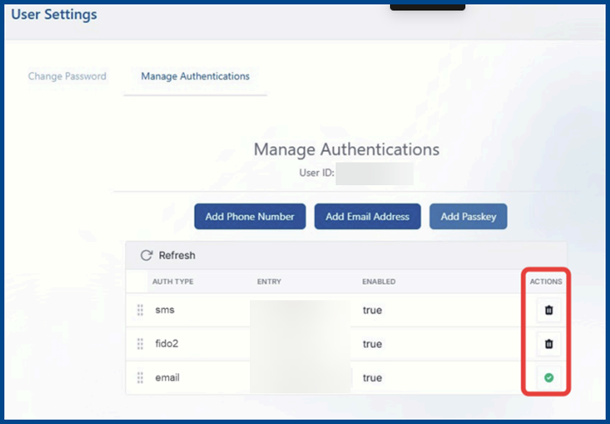610x424 pixels.
Task: Click the enabled value in email row
Action: click(372, 378)
